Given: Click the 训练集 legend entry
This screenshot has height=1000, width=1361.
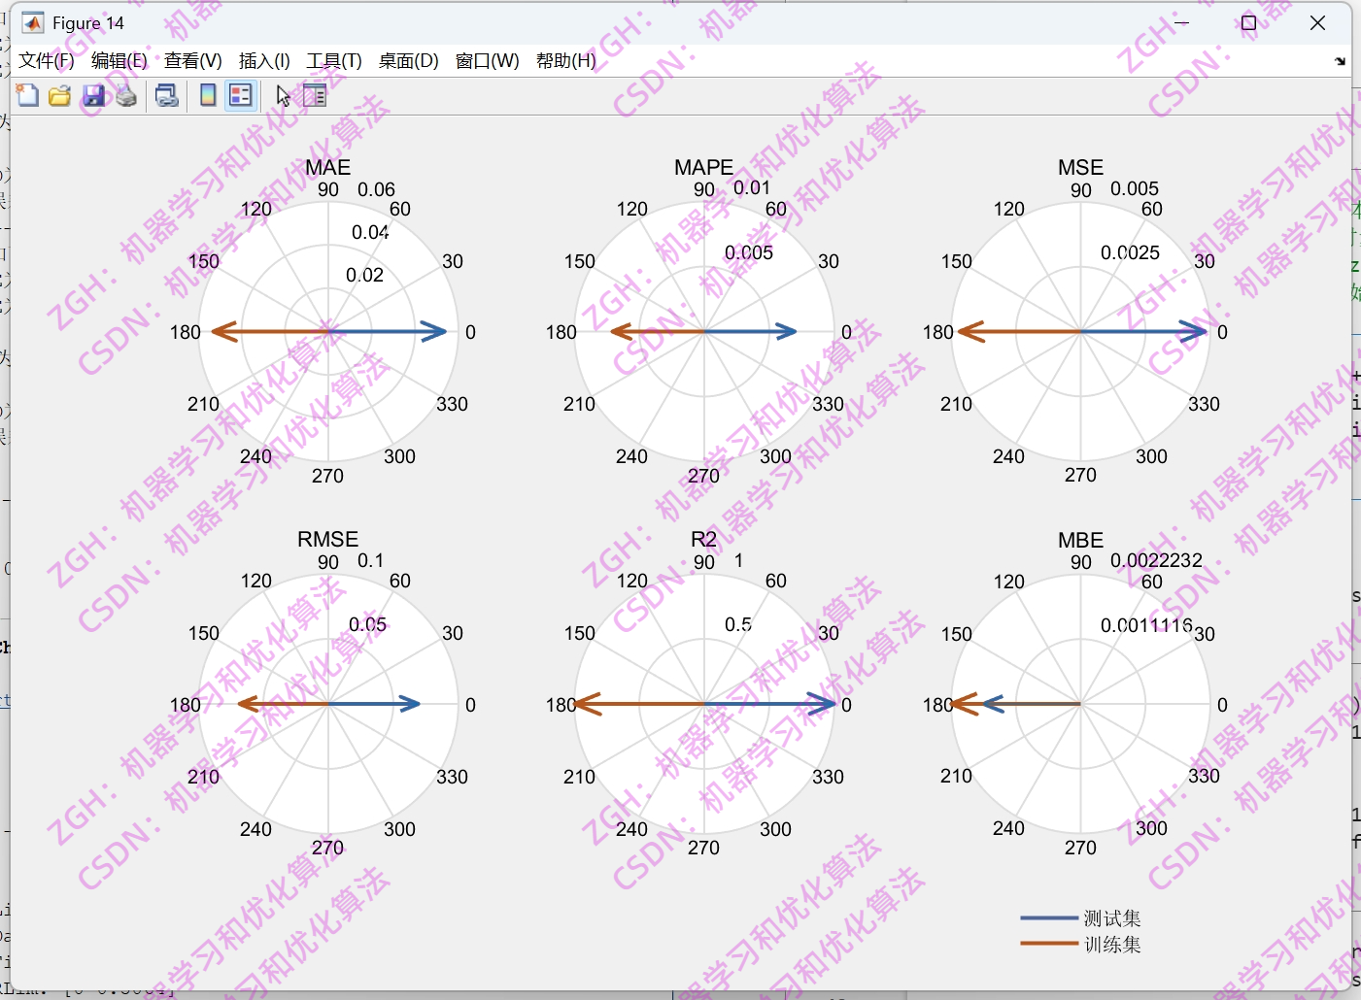Looking at the screenshot, I should pos(1112,944).
